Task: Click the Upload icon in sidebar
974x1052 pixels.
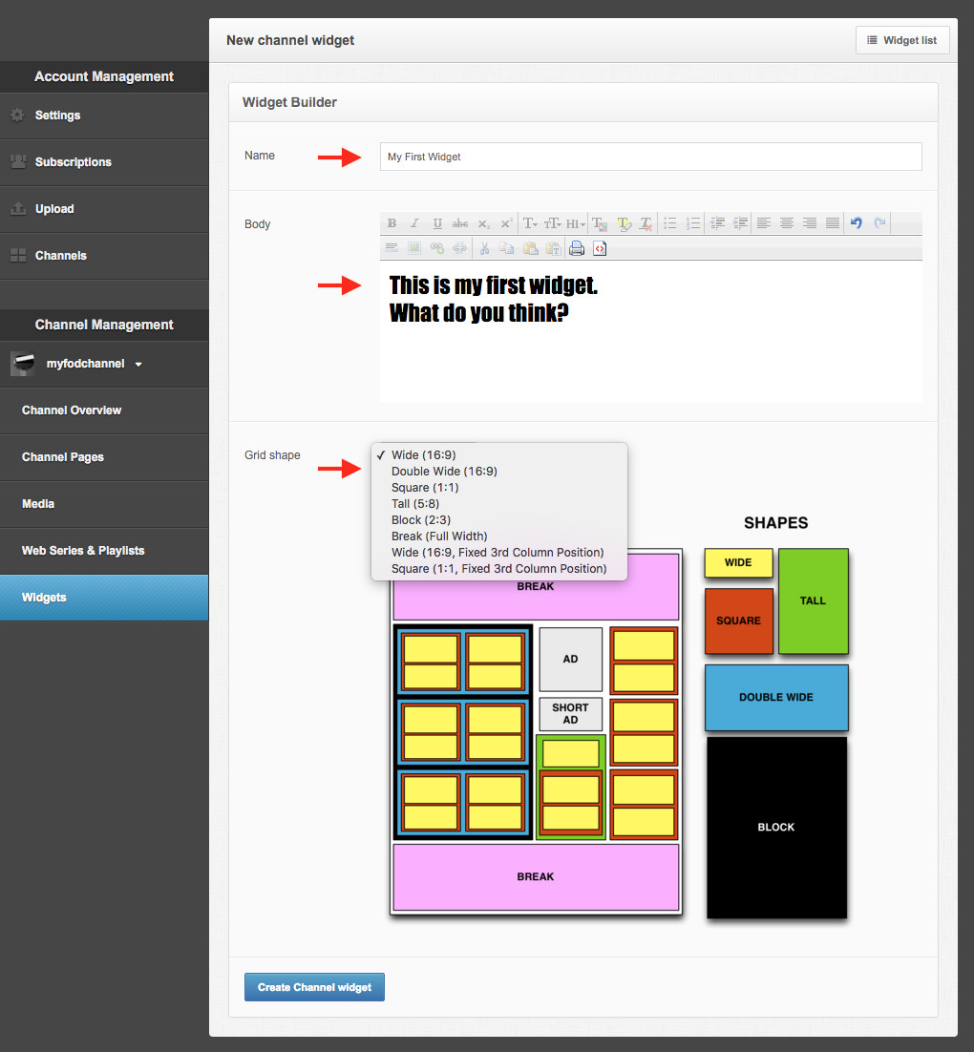Action: (x=18, y=209)
